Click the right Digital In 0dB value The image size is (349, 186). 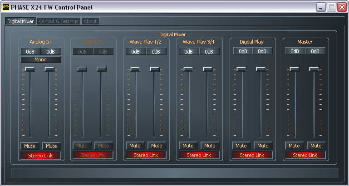coord(103,51)
